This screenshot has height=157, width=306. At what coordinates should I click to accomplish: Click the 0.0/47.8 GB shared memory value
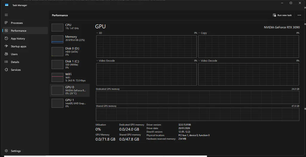(x=129, y=139)
